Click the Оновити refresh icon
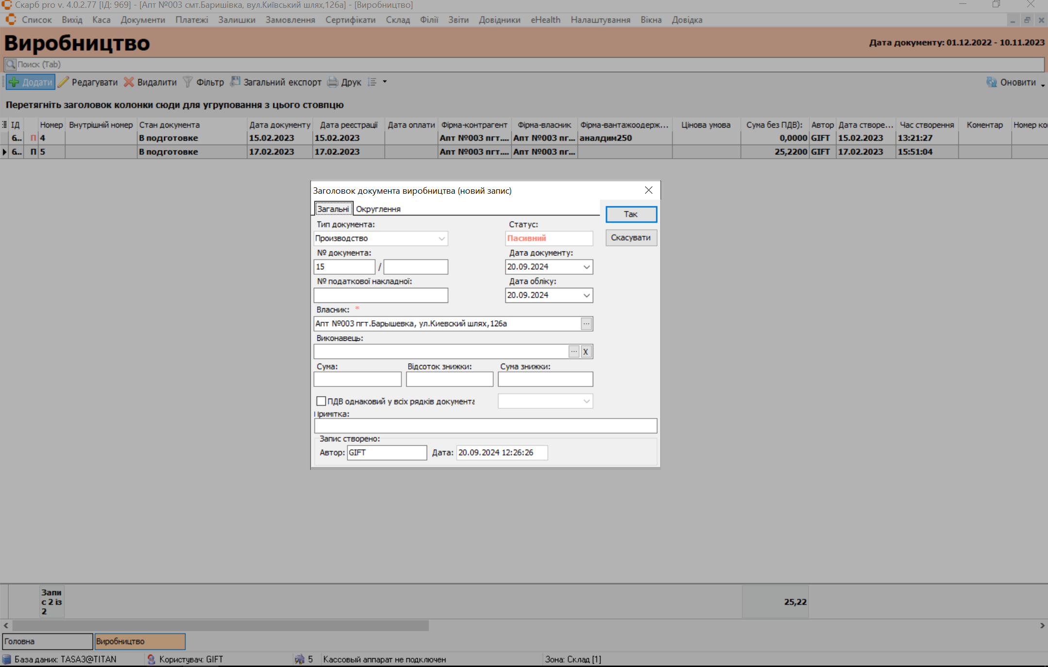 [x=991, y=82]
